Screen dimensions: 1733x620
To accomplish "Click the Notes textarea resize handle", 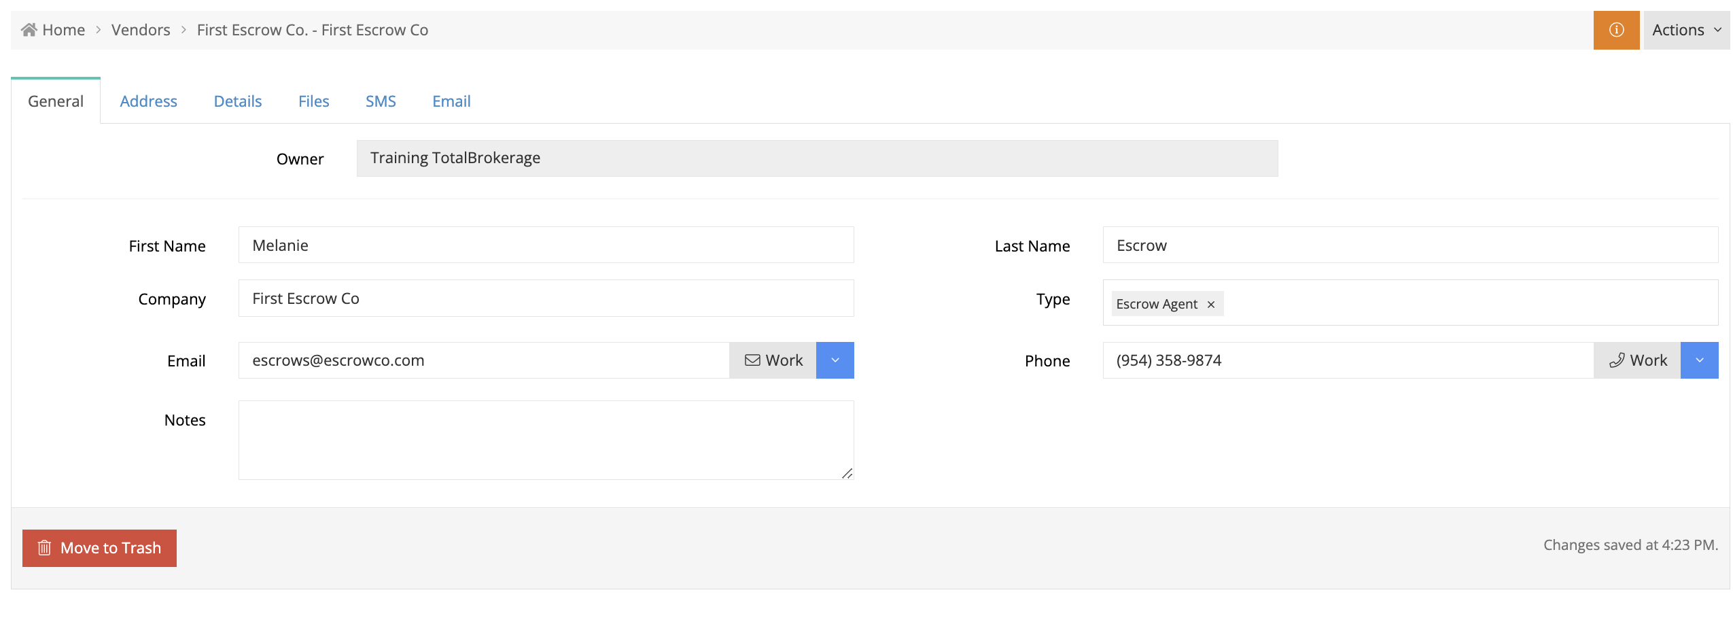I will point(847,473).
